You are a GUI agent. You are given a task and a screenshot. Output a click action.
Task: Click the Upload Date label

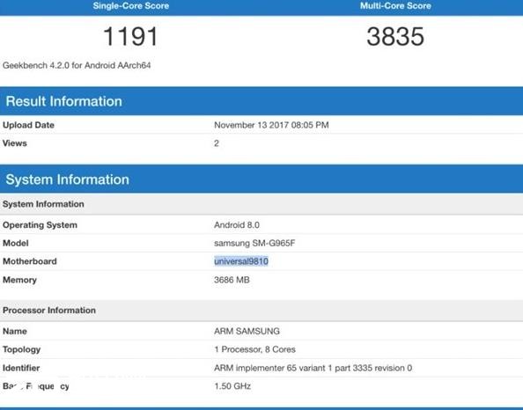point(28,125)
